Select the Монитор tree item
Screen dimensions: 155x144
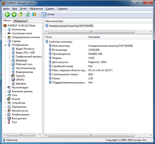21,60
